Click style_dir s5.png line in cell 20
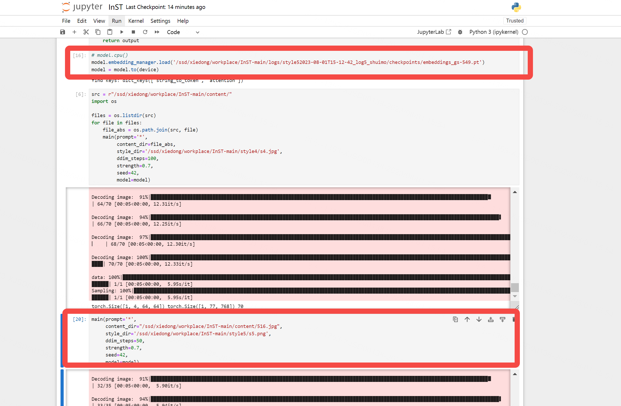Screen dimensions: 621x406 [188, 334]
